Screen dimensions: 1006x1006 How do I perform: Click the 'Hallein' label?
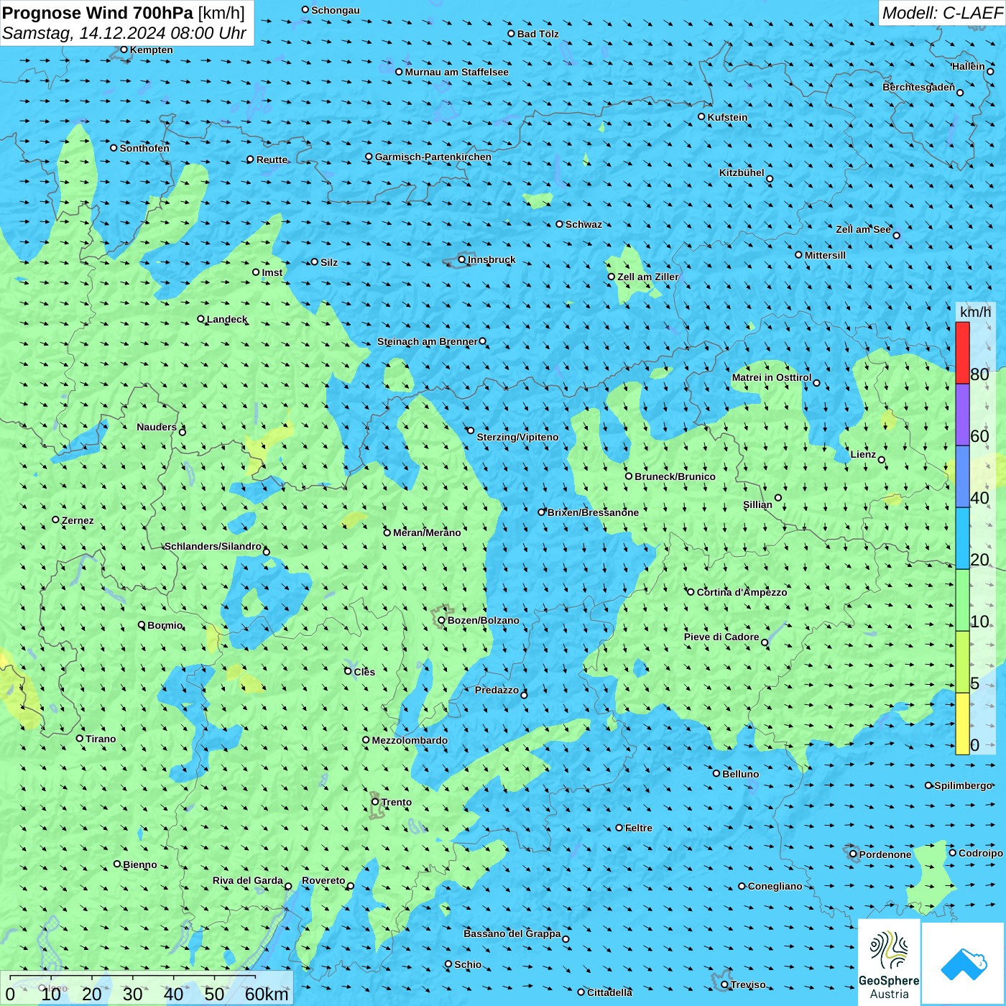969,66
